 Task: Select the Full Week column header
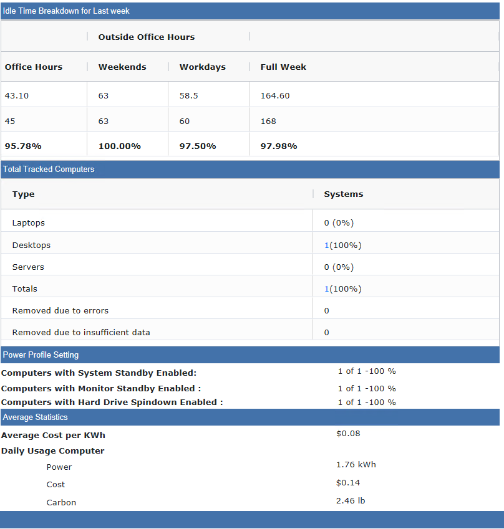click(283, 67)
